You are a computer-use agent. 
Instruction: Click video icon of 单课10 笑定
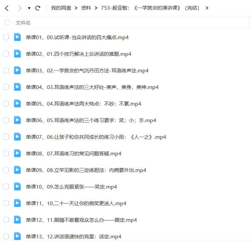(17, 186)
